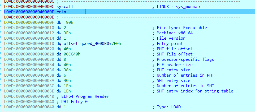
Task: Click the 'SHT entry index for string table' comment
Action: tap(195, 91)
